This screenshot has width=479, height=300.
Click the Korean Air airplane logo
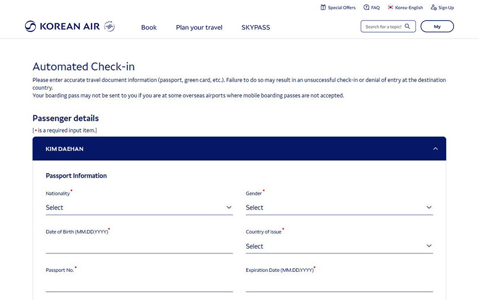click(x=30, y=26)
